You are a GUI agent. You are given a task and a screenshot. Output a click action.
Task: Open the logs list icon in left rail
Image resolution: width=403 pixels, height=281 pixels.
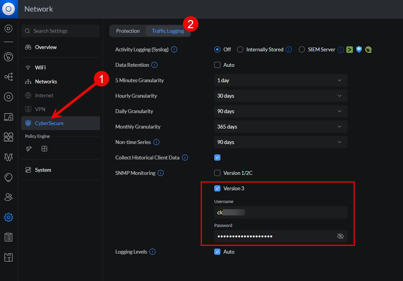coord(8,237)
